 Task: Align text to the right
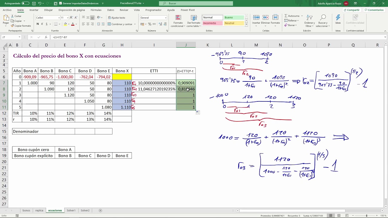[x=92, y=24]
